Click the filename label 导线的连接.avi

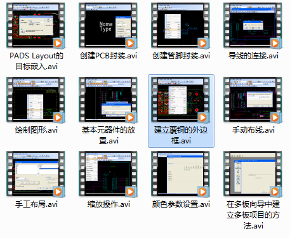pos(253,56)
